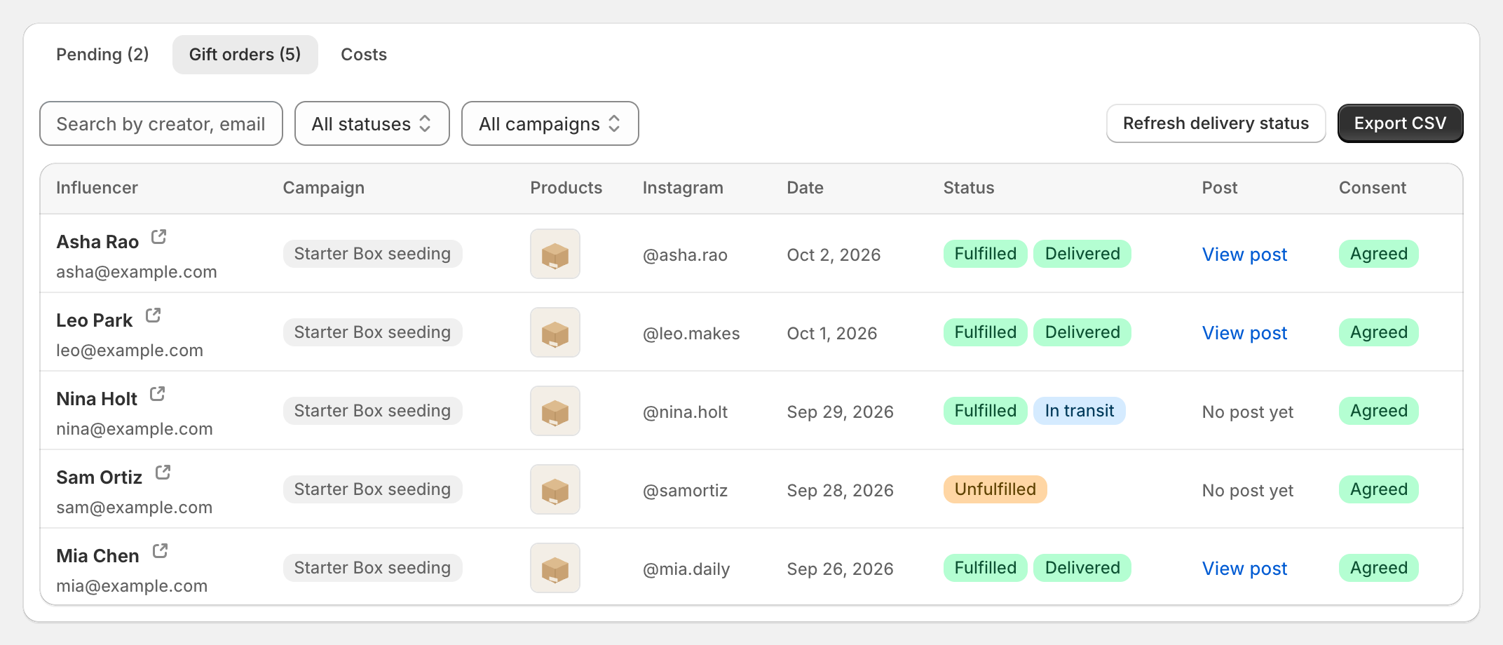1503x645 pixels.
Task: Open the Costs tab
Action: (x=364, y=55)
